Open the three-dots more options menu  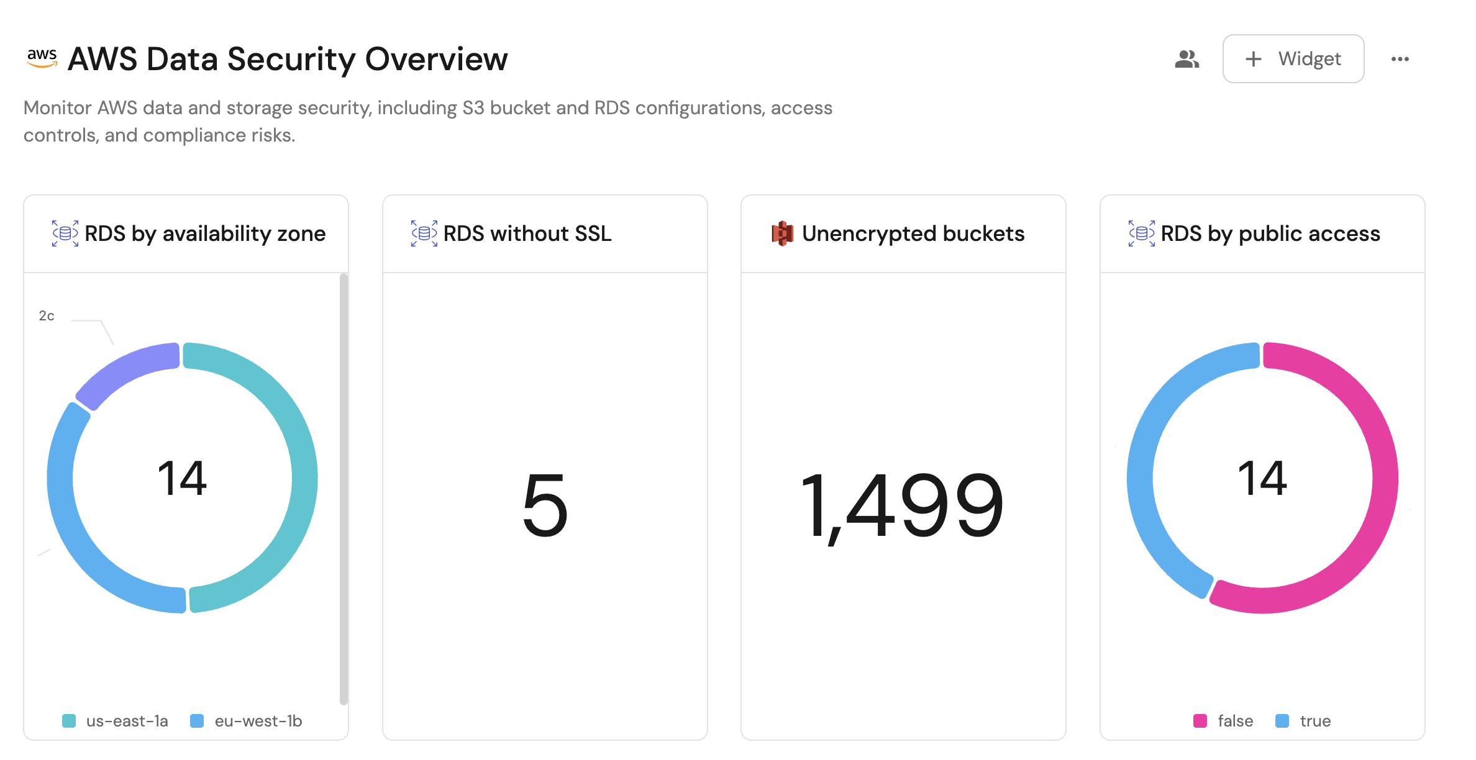pos(1400,59)
